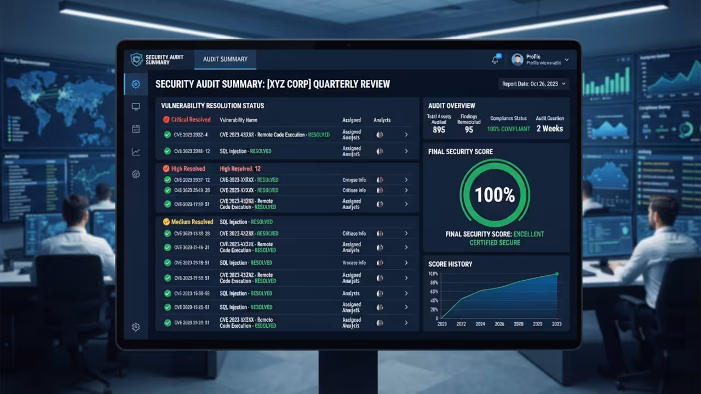Expand the first Medium Resolved row chevron
This screenshot has width=701, height=394.
(x=406, y=233)
